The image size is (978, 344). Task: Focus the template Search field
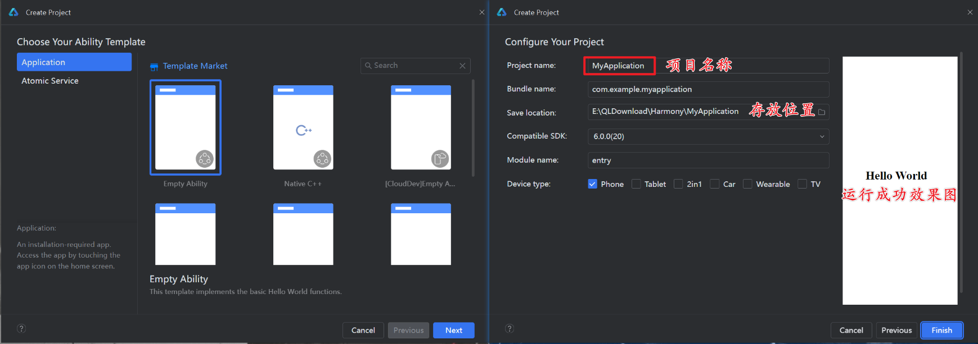[415, 66]
